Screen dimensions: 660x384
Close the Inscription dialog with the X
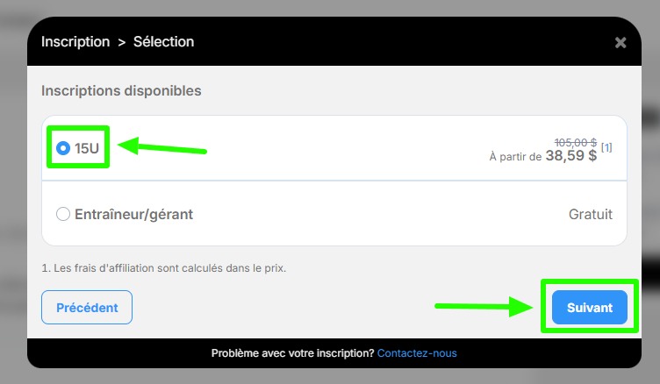click(x=621, y=42)
